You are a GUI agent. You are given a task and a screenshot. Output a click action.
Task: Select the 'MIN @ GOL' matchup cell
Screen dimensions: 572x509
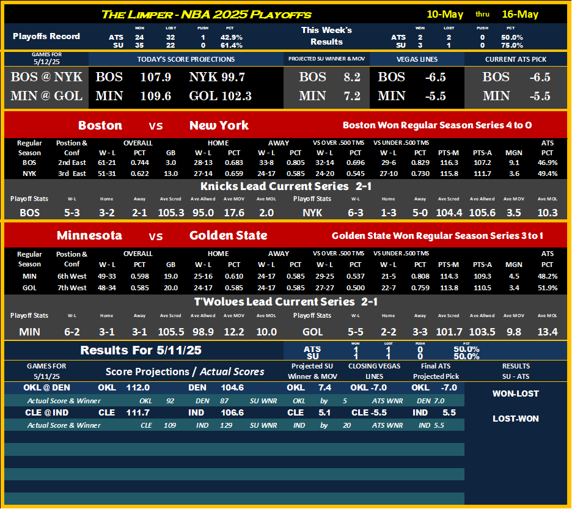tap(46, 96)
